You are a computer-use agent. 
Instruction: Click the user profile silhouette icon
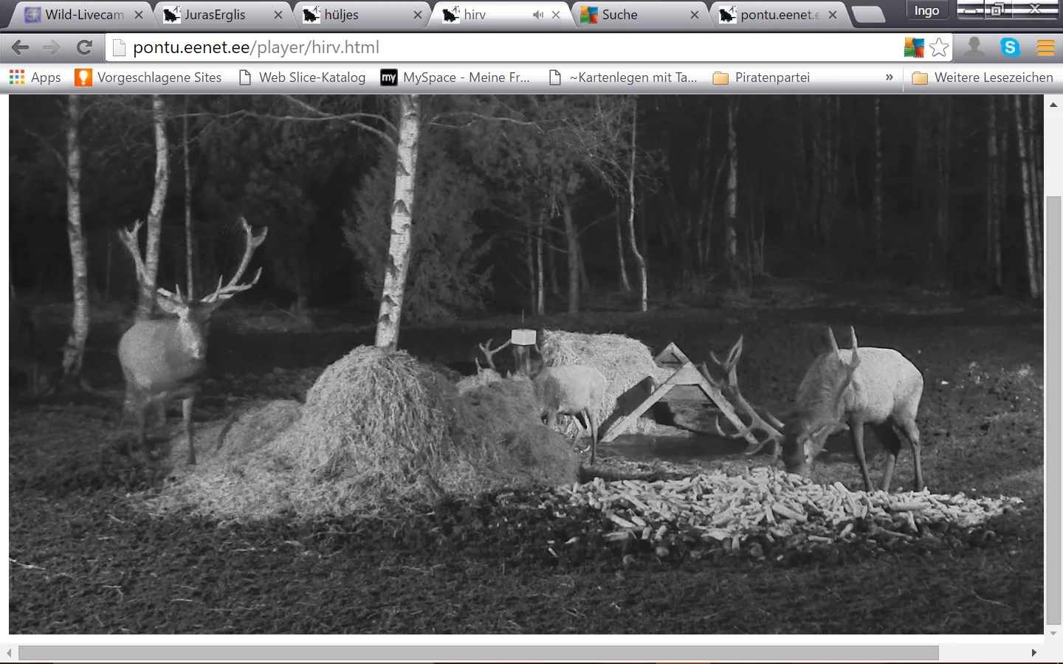[x=974, y=48]
